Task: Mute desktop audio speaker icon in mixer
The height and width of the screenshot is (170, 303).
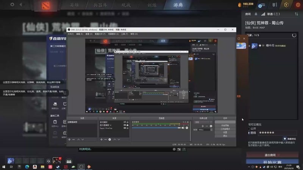Action: 183,128
